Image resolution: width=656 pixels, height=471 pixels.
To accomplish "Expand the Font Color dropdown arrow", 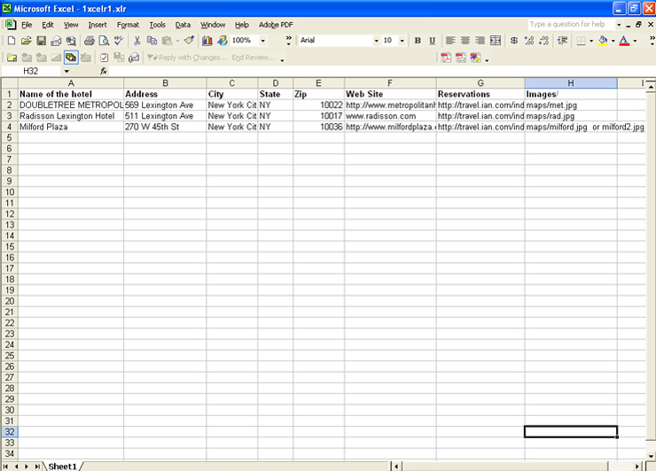I will pos(635,41).
